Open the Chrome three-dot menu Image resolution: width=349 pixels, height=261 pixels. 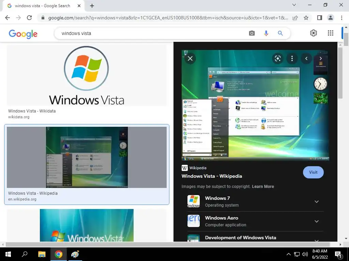[342, 18]
